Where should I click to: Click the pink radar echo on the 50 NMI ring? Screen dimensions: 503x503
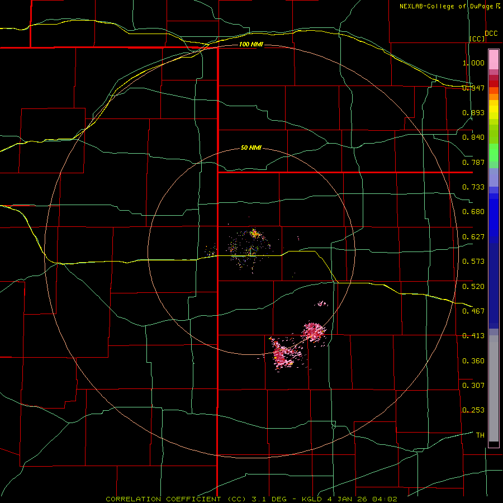point(314,332)
